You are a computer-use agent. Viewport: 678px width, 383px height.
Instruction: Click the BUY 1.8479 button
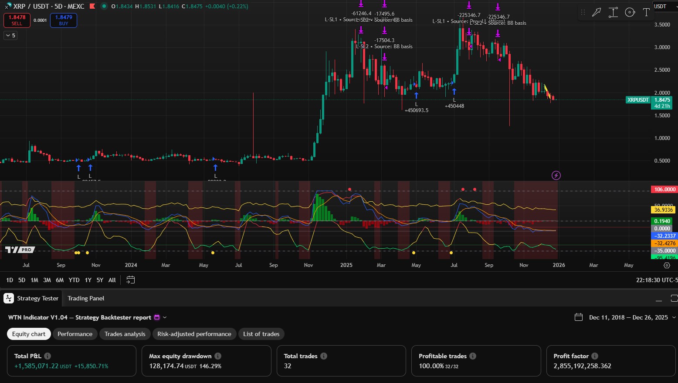(63, 20)
